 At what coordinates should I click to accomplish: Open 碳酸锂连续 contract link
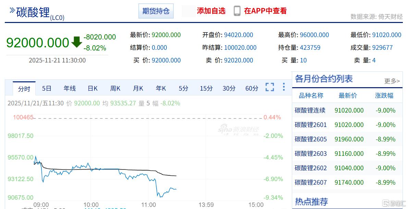(x=310, y=111)
